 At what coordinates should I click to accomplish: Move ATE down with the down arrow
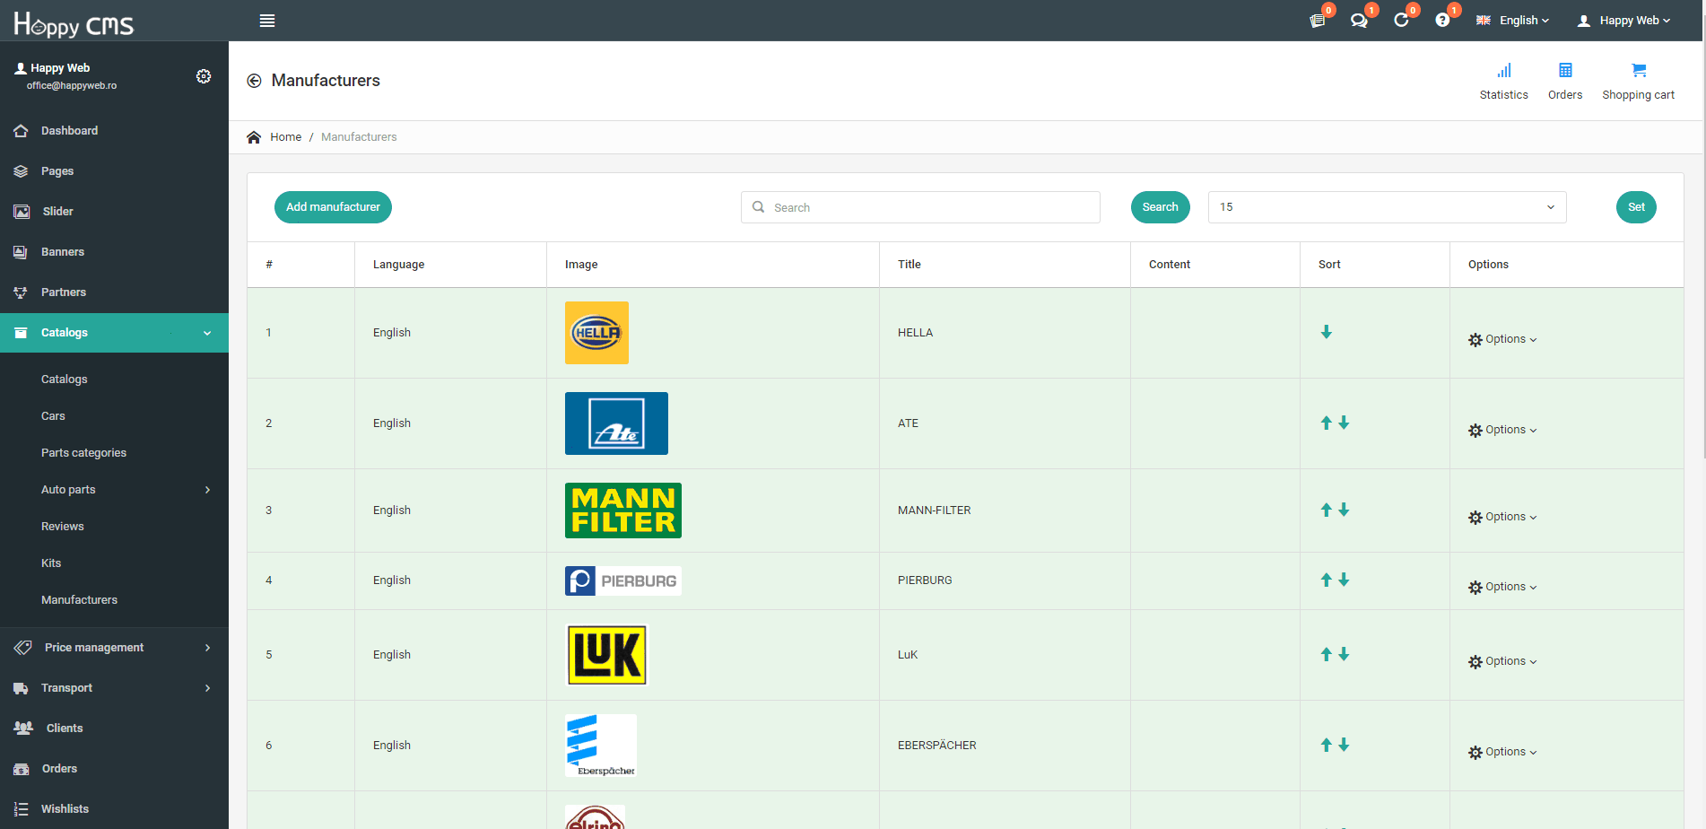(x=1344, y=423)
